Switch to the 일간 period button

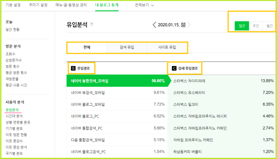click(242, 26)
